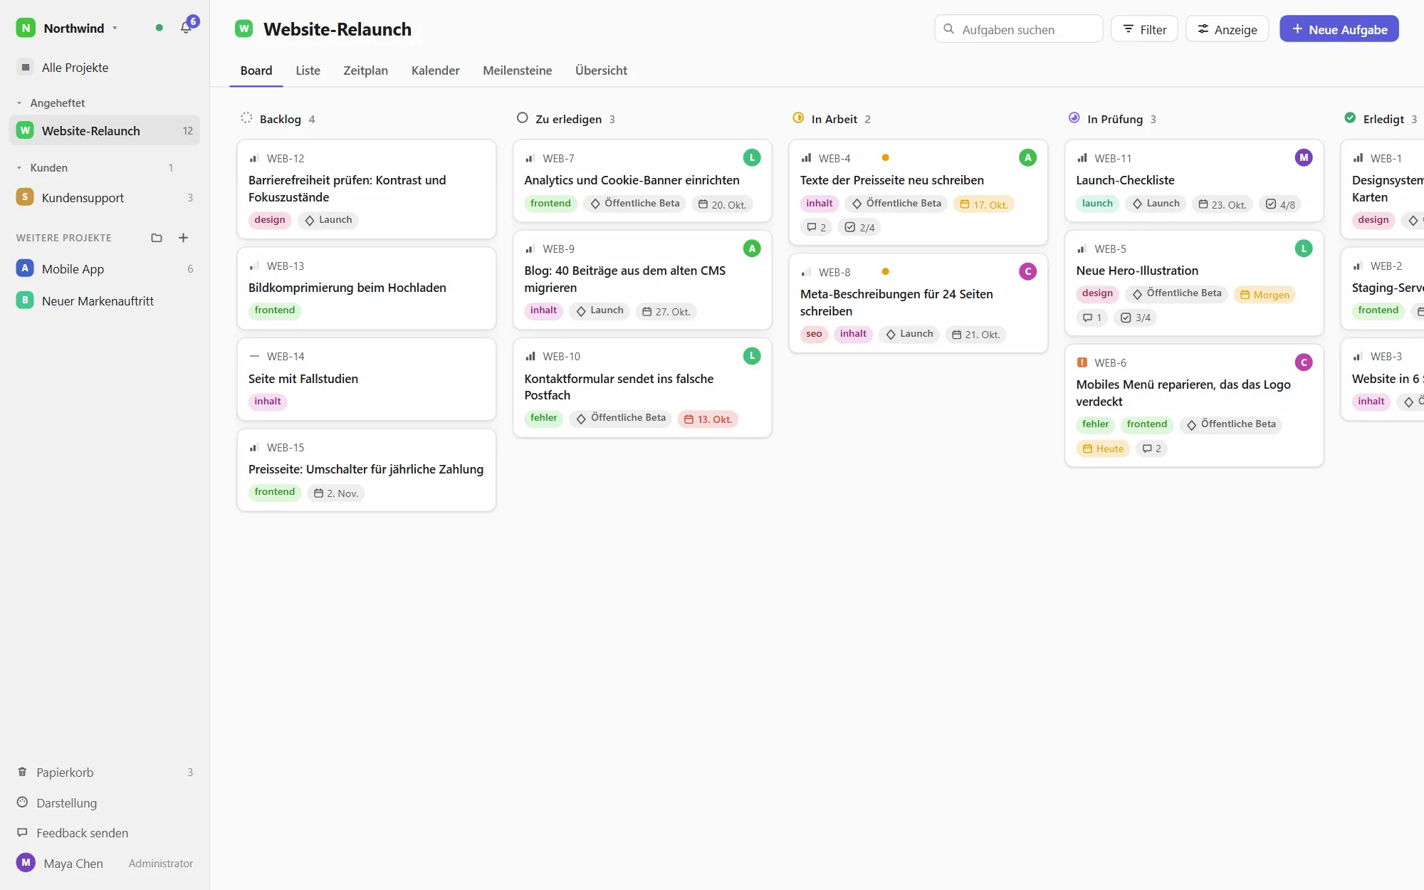Click the 2/4 subtask checklist on WEB-4

[x=859, y=227]
